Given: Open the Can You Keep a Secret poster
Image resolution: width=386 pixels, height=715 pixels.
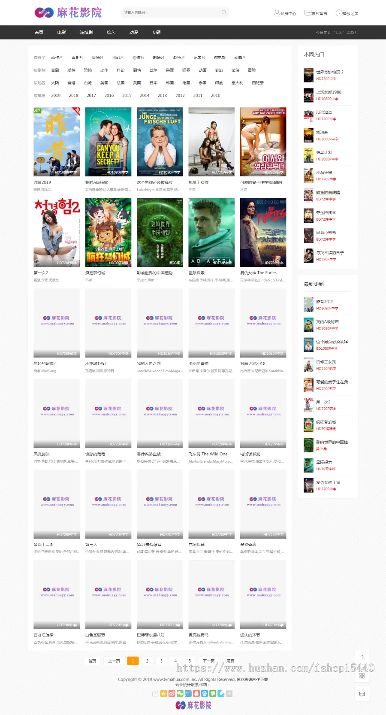Looking at the screenshot, I should [x=109, y=142].
